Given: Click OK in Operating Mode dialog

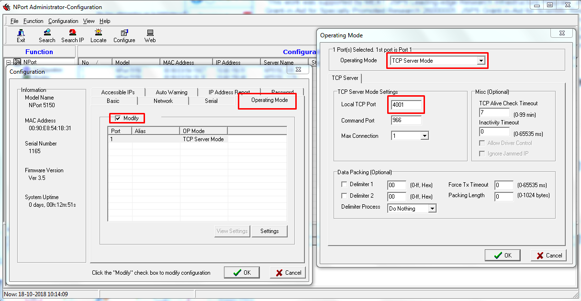Looking at the screenshot, I should tap(503, 256).
